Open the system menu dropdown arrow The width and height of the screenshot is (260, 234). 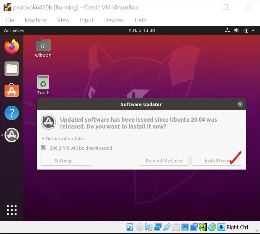tap(253, 30)
